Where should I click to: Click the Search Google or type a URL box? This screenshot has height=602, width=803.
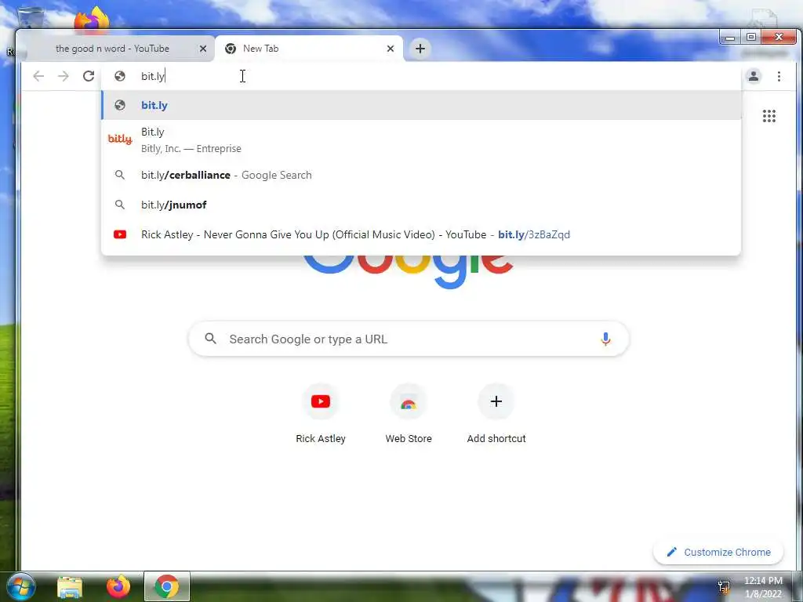(409, 339)
